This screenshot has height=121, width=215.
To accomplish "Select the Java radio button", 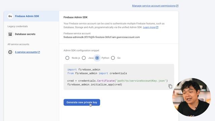I will [x=84, y=58].
